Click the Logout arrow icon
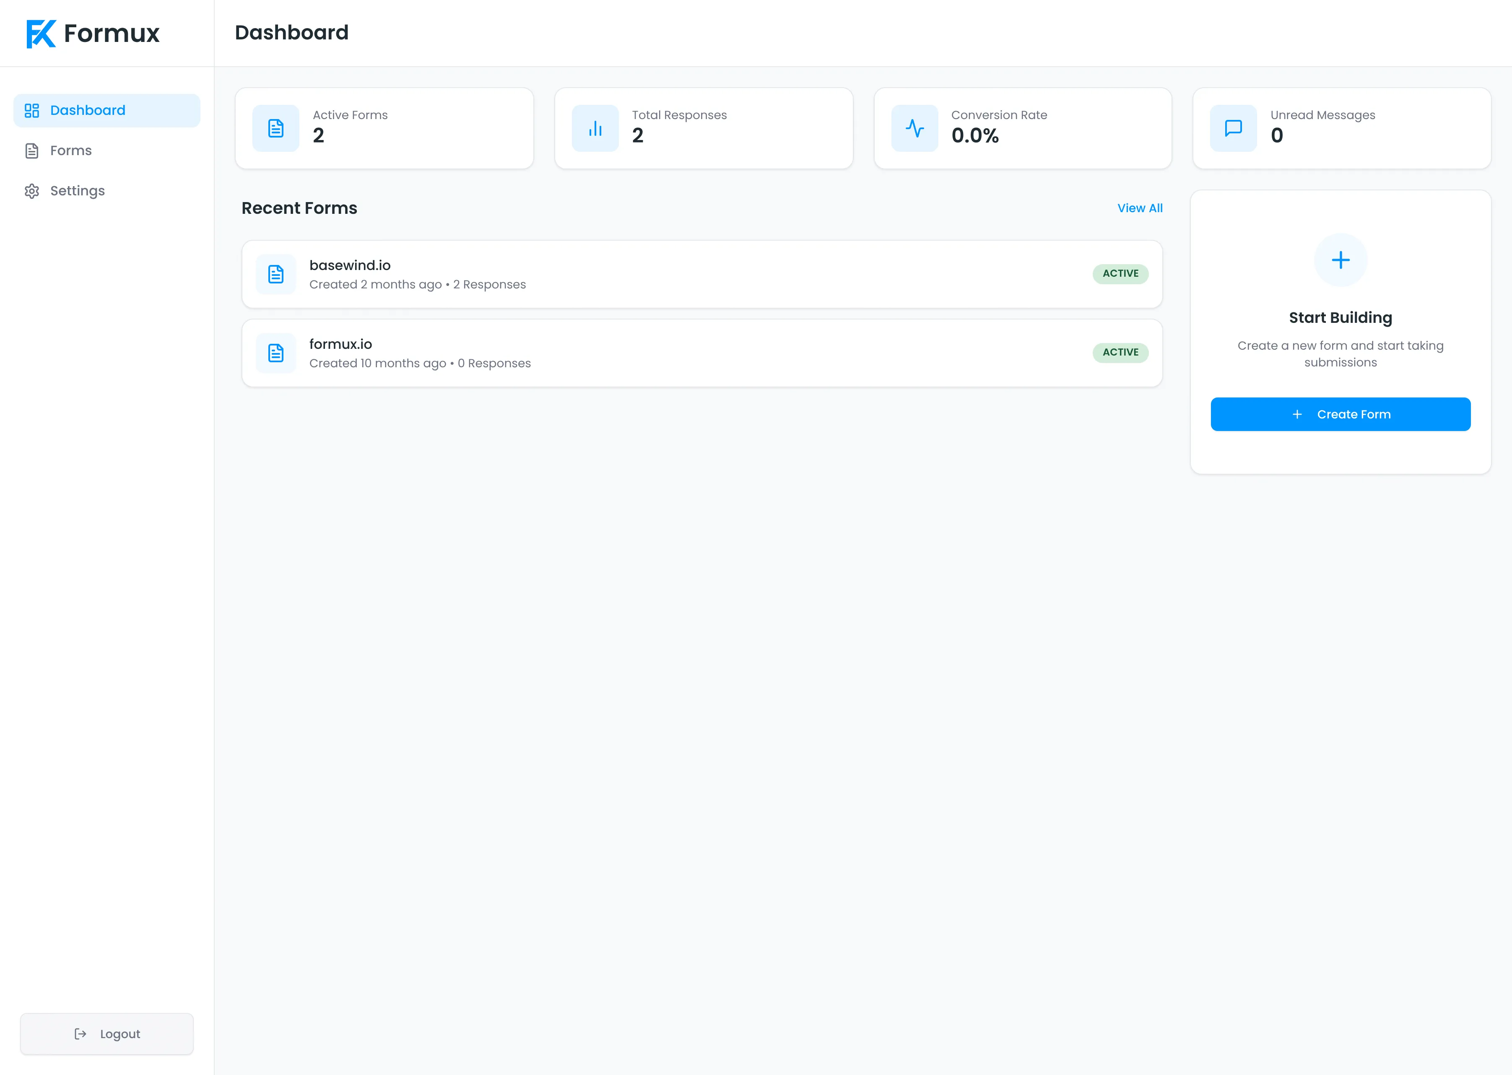Image resolution: width=1512 pixels, height=1075 pixels. pos(80,1034)
